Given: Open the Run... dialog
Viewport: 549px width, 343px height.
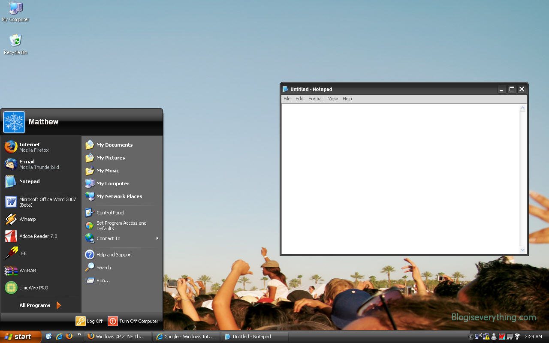Looking at the screenshot, I should pos(122,280).
